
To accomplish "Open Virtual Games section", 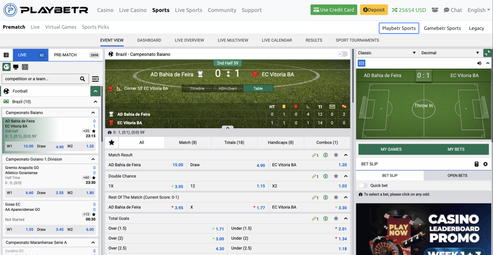I will (61, 27).
